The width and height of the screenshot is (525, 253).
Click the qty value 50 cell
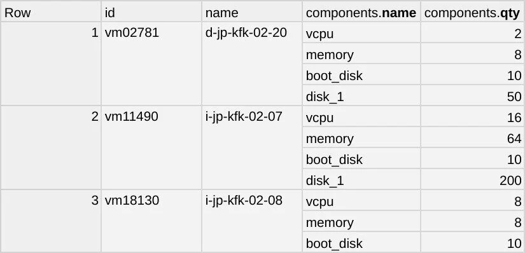coord(473,97)
